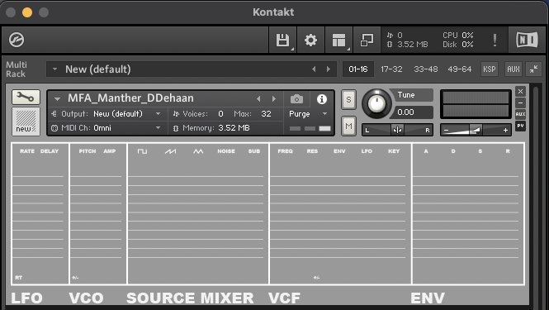The width and height of the screenshot is (549, 310).
Task: Click the VCF ENV label
Action: pos(339,151)
